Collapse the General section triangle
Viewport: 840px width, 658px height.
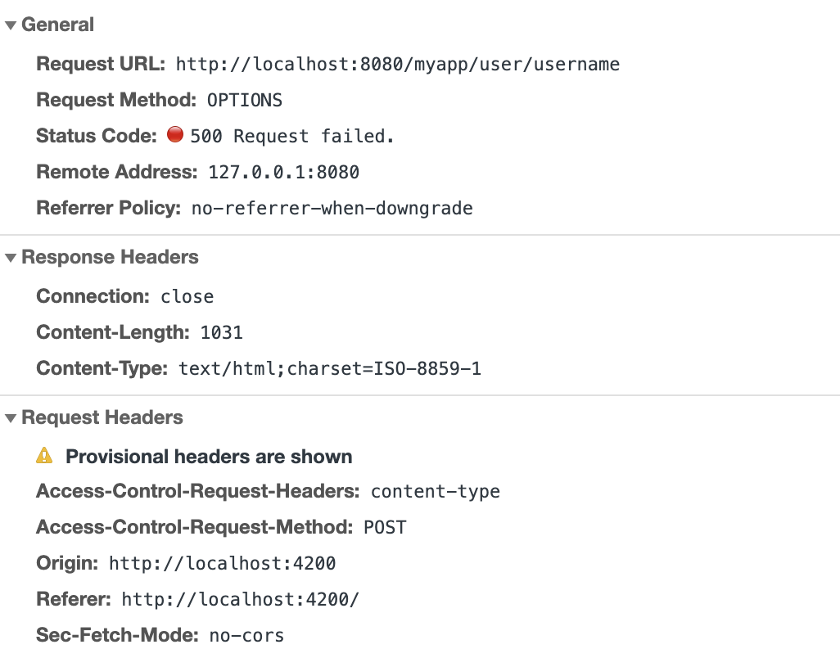tap(11, 25)
